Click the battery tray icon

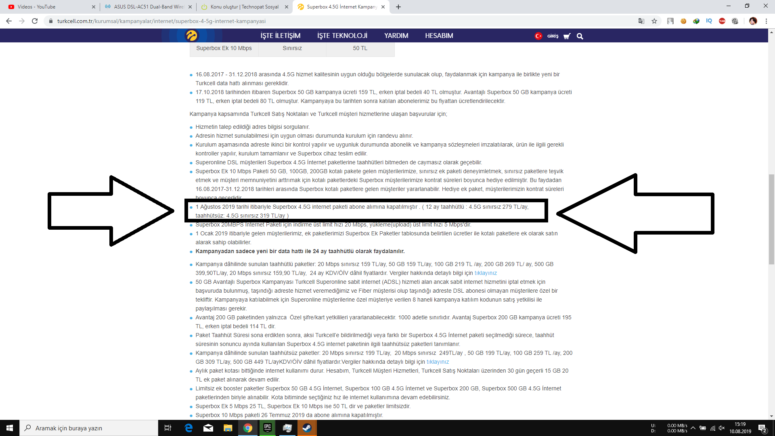(703, 428)
